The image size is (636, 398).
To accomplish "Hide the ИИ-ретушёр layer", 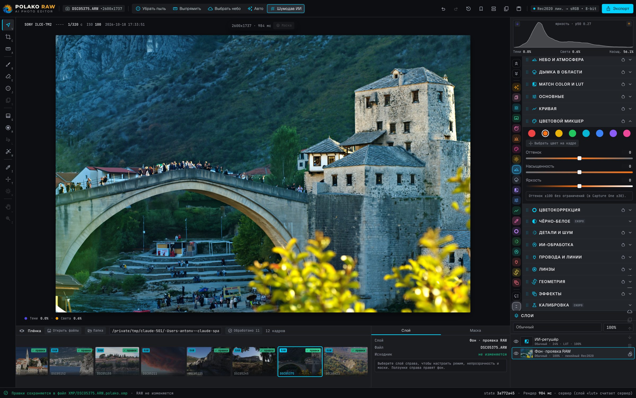I will pos(516,341).
